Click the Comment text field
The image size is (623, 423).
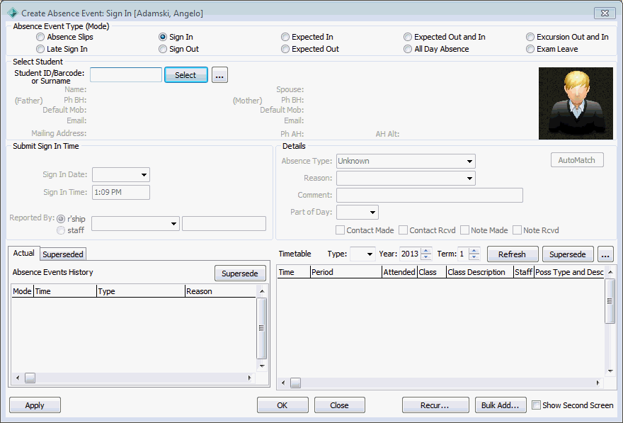point(430,195)
